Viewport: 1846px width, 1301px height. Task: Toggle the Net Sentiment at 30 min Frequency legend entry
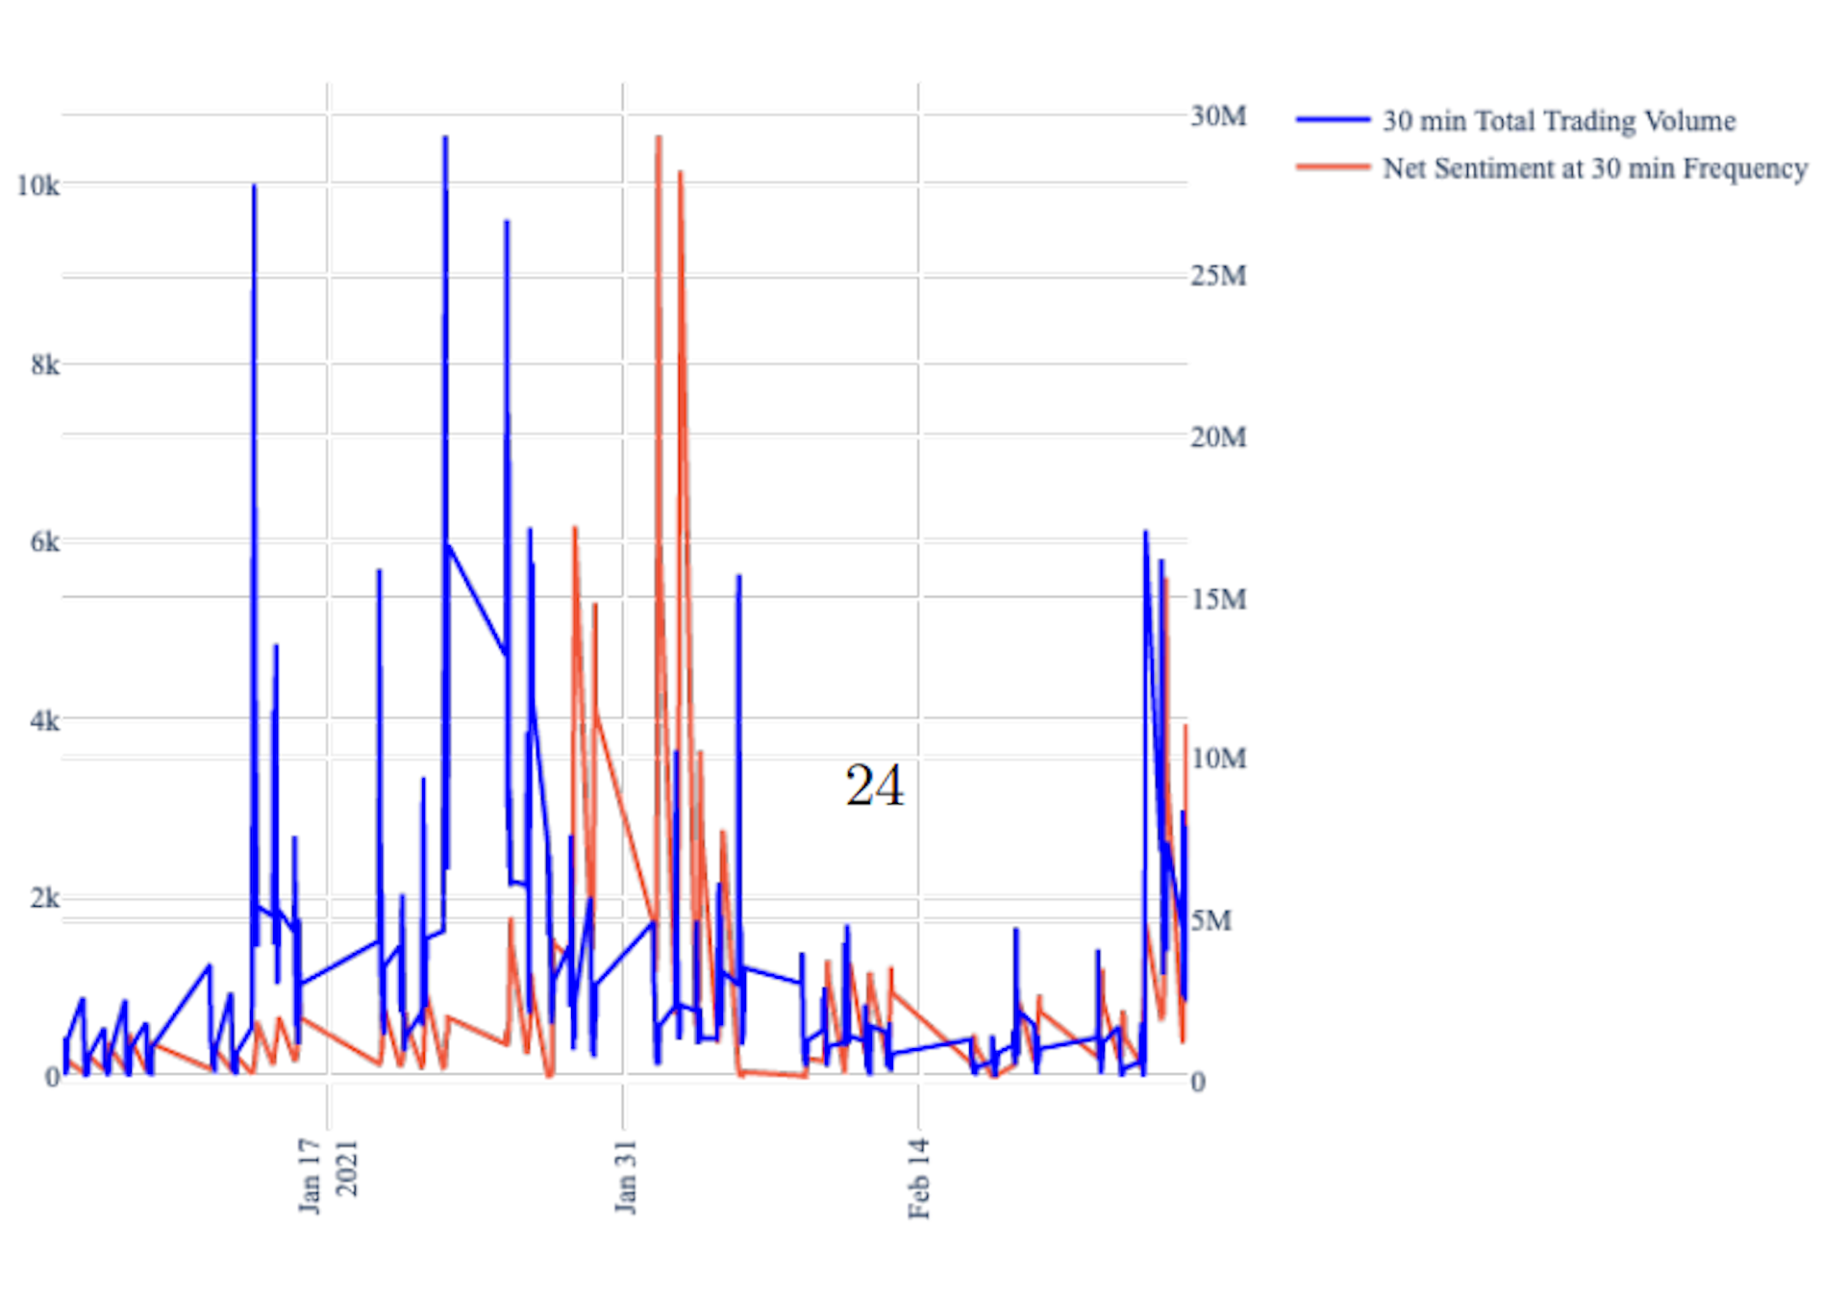tap(1594, 169)
